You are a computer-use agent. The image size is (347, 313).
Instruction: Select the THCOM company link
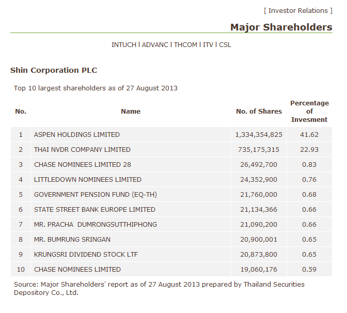pyautogui.click(x=185, y=45)
